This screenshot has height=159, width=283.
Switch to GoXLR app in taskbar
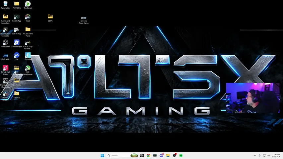pos(155,155)
